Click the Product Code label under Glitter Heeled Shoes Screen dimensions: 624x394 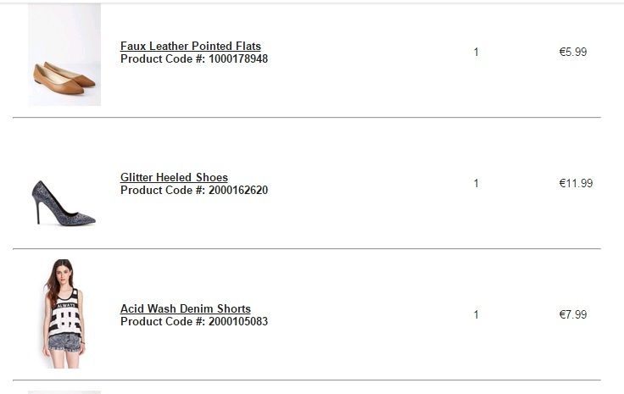[162, 191]
